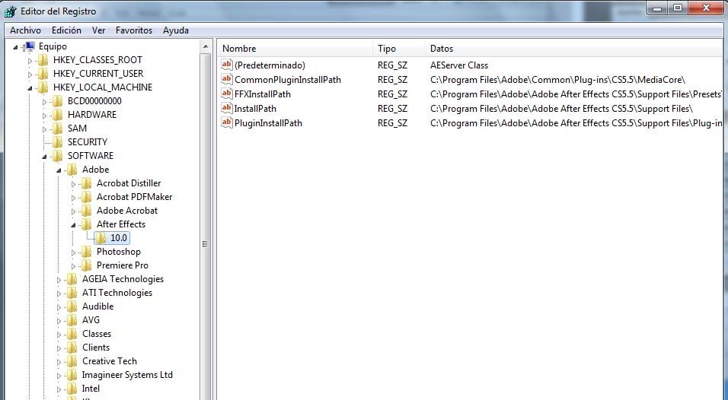
Task: Collapse the HKEY_LOCAL_MACHINE key
Action: point(30,88)
